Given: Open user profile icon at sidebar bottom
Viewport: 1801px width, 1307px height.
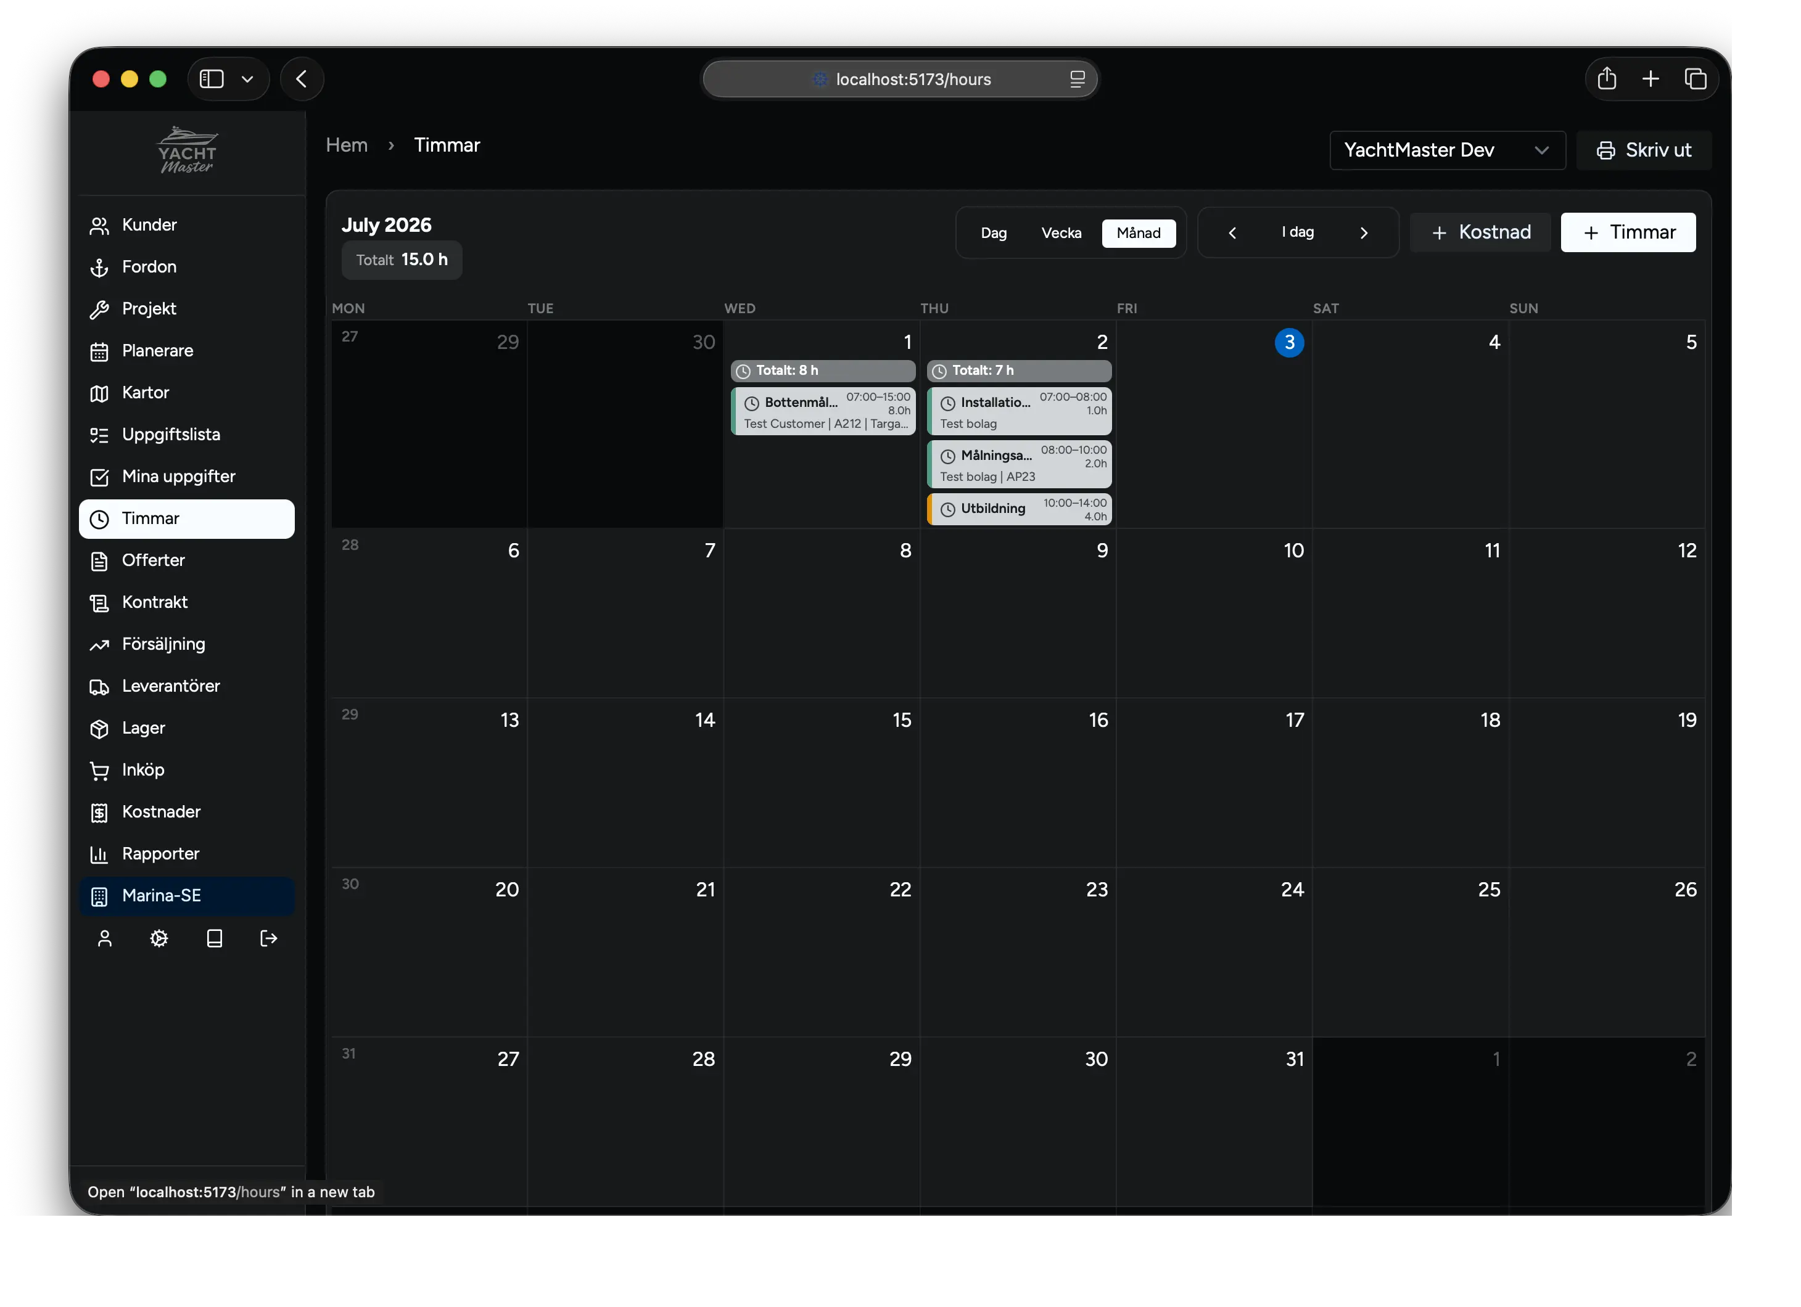Looking at the screenshot, I should 105,940.
